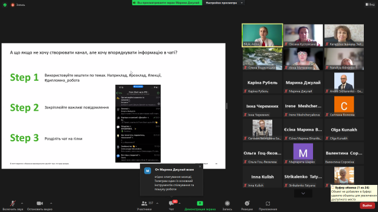Image resolution: width=378 pixels, height=212 pixels.
Task: Start Демонстрация экрана screen share
Action: click(200, 206)
